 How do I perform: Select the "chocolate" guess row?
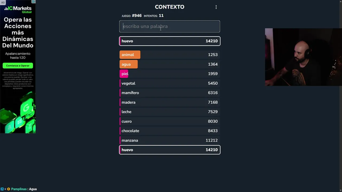click(x=169, y=131)
